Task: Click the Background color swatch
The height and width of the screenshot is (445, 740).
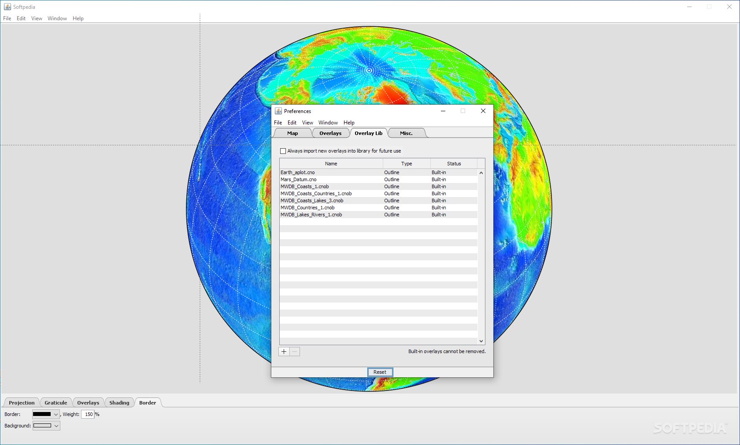Action: click(42, 426)
